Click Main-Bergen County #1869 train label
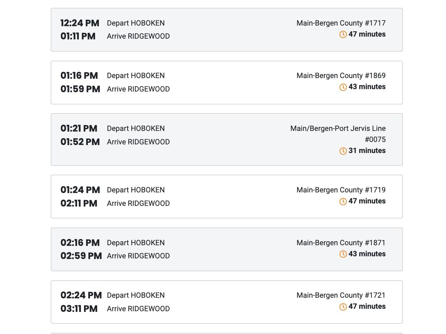446x334 pixels. tap(341, 76)
